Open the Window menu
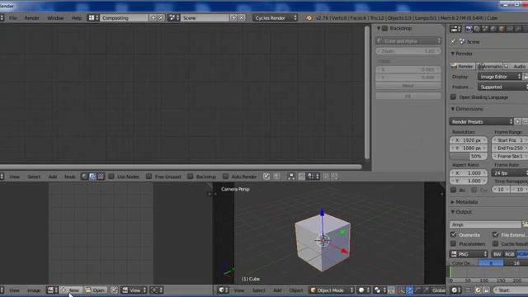The width and height of the screenshot is (528, 297). point(55,18)
